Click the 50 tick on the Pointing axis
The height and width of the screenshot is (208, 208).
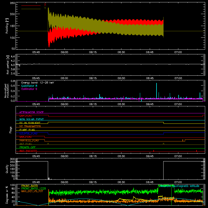[x=13, y=49]
